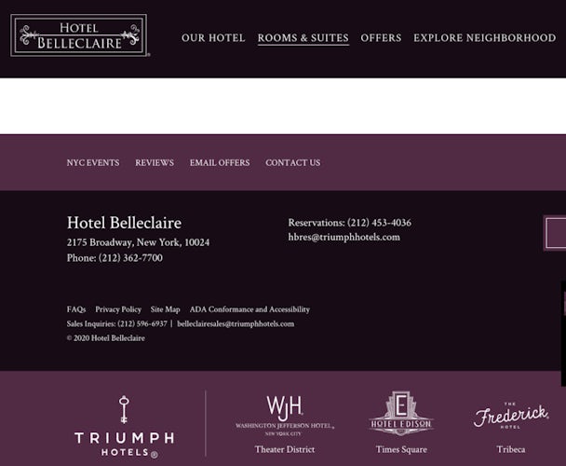Select Explore Neighborhood in navigation

pyautogui.click(x=484, y=38)
